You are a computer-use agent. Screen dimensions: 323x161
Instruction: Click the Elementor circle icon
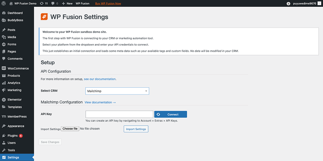4,100
